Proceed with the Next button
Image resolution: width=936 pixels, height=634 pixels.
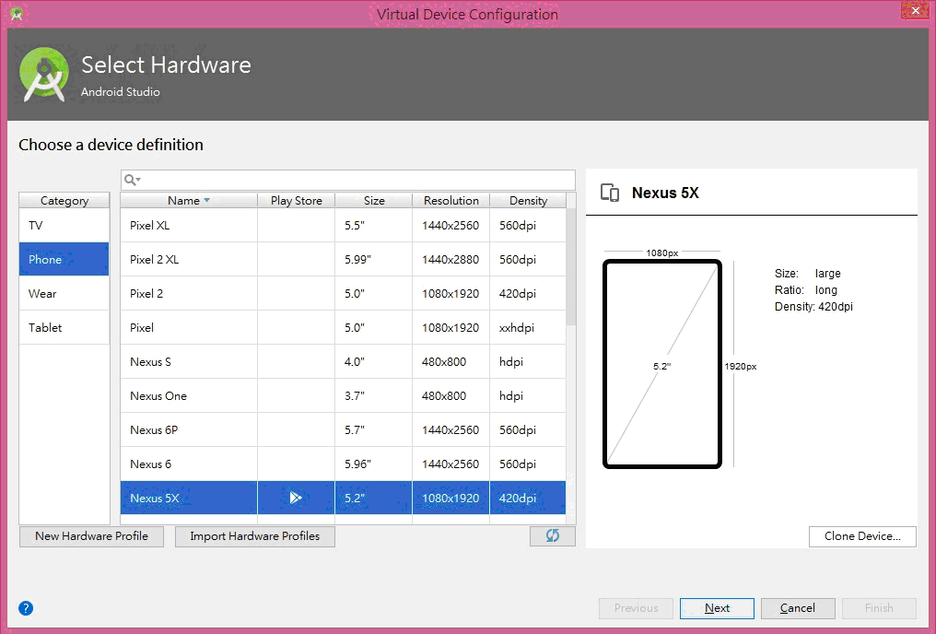coord(717,607)
